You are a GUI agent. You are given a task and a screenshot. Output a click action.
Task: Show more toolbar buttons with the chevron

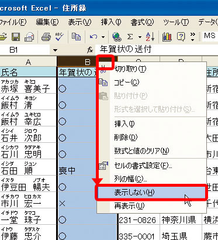pyautogui.click(x=193, y=36)
